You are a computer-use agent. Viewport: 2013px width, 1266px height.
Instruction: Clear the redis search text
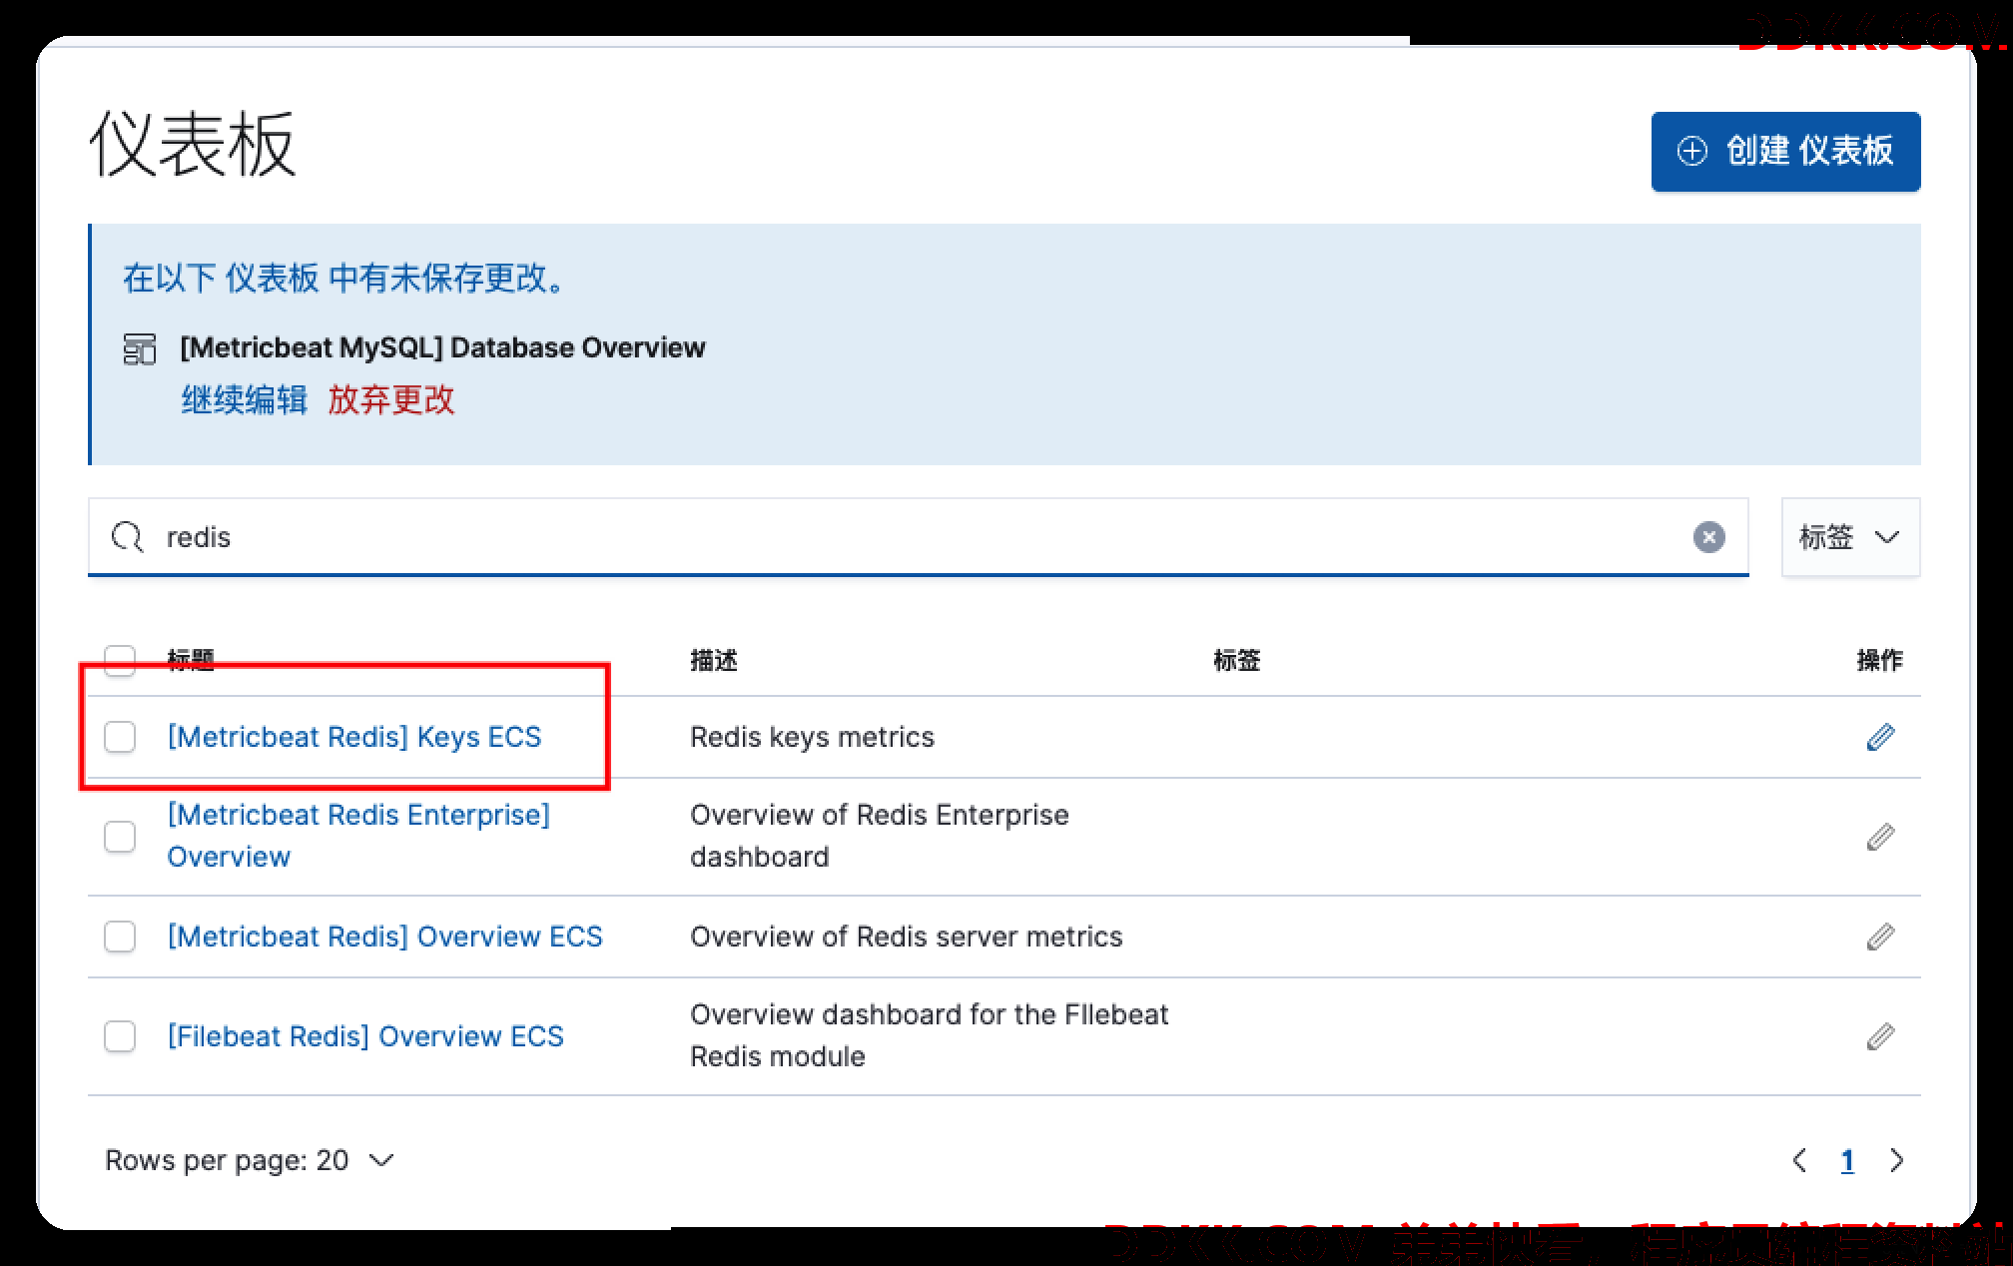pyautogui.click(x=1708, y=537)
